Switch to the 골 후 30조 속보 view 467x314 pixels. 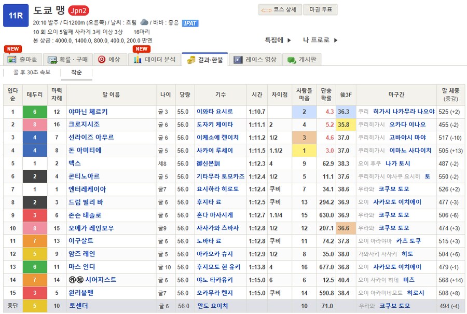pyautogui.click(x=32, y=73)
